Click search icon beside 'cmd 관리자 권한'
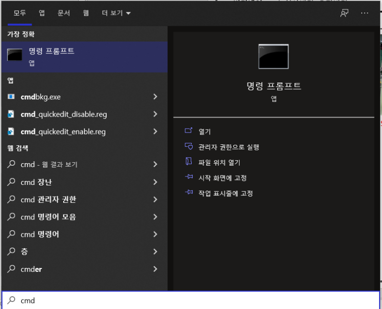 pos(11,199)
